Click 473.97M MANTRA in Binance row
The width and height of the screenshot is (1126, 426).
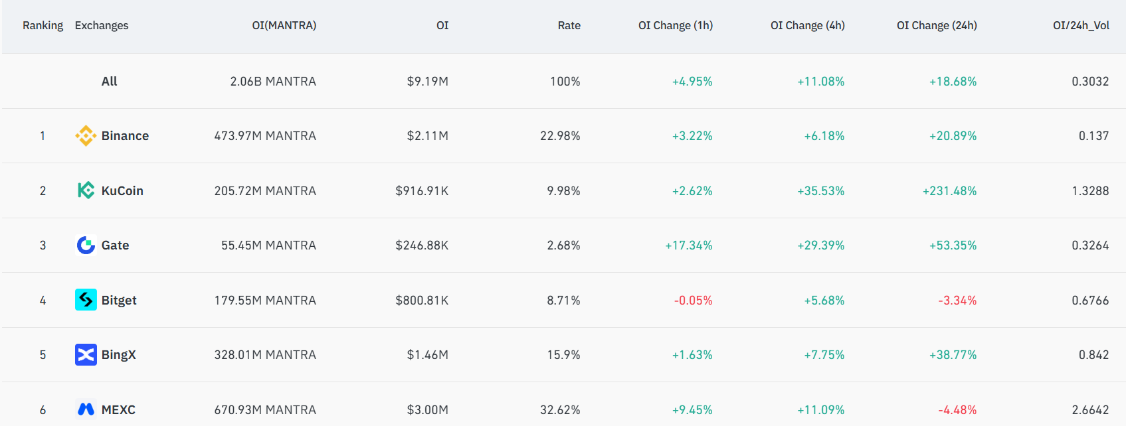coord(265,136)
